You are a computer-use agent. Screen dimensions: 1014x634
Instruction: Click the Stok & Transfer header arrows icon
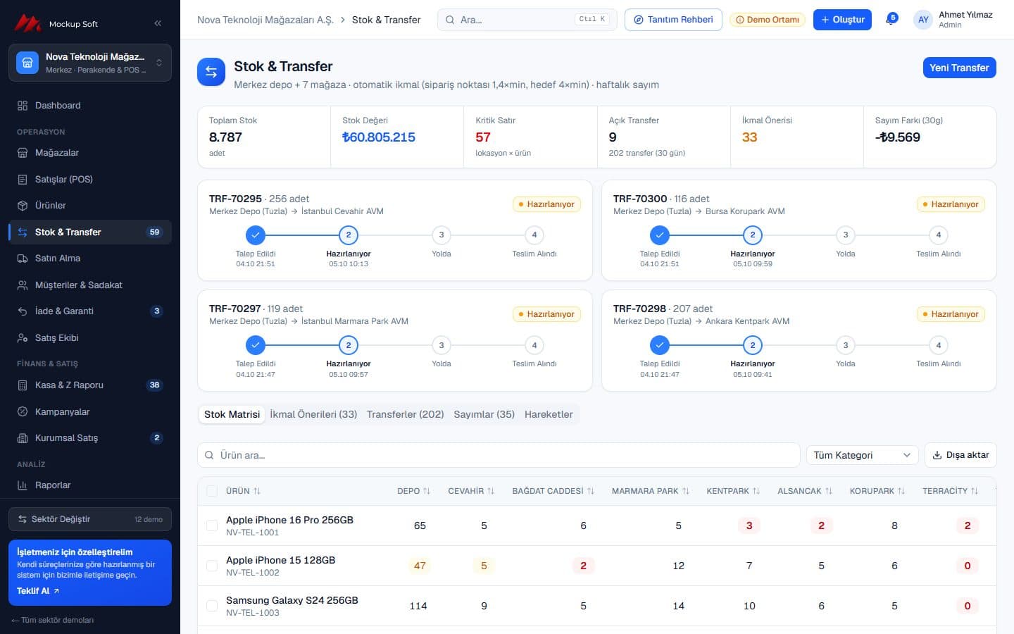coord(211,72)
